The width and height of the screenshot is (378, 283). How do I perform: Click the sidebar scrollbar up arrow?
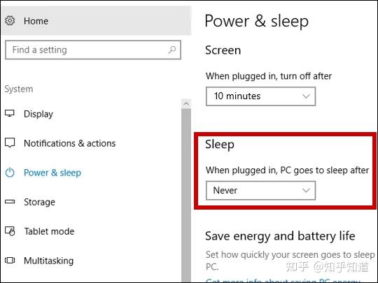(186, 103)
